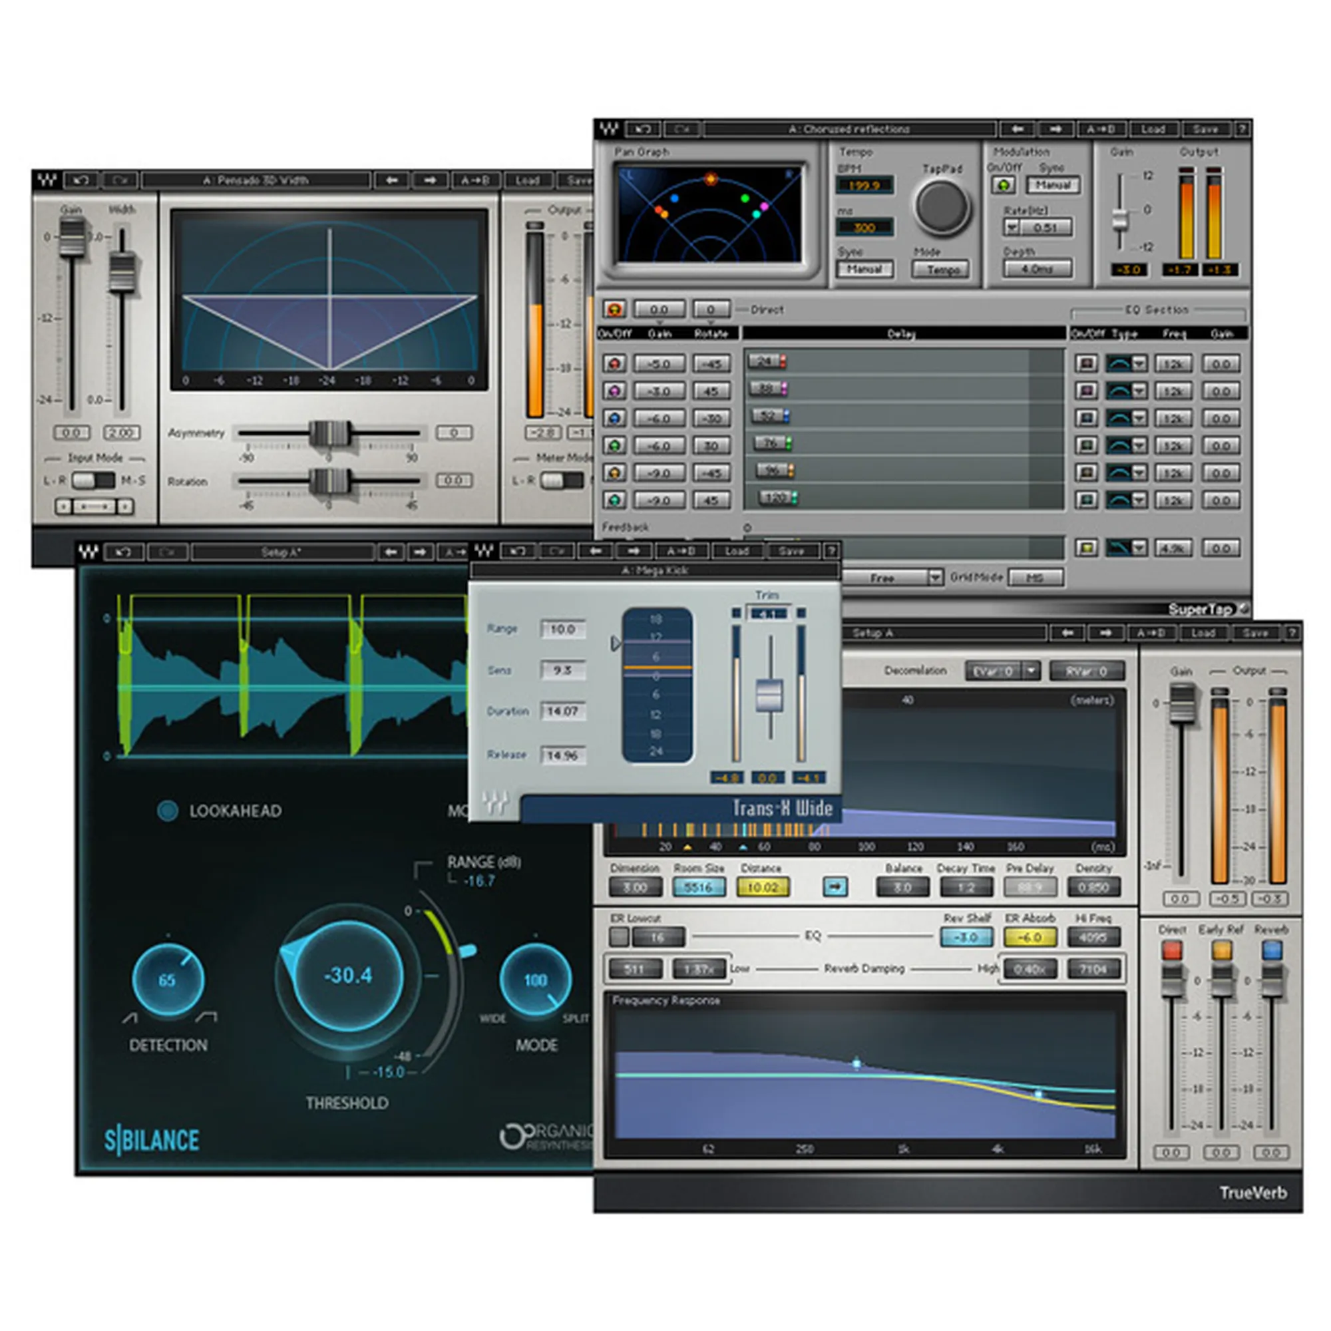Tap the SuperTap TapPad button

click(x=941, y=206)
